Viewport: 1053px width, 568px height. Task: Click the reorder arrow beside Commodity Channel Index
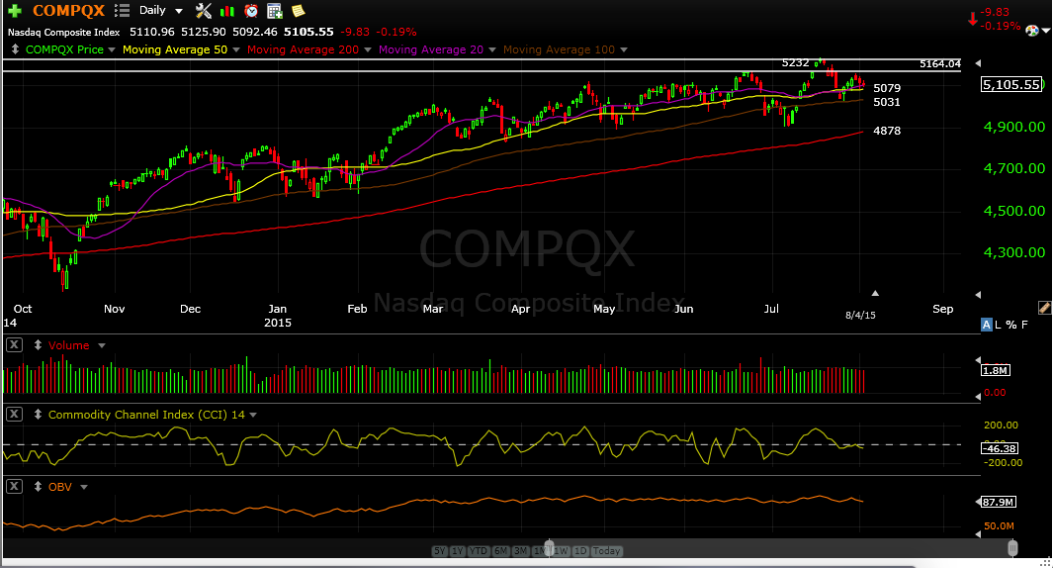pos(39,415)
